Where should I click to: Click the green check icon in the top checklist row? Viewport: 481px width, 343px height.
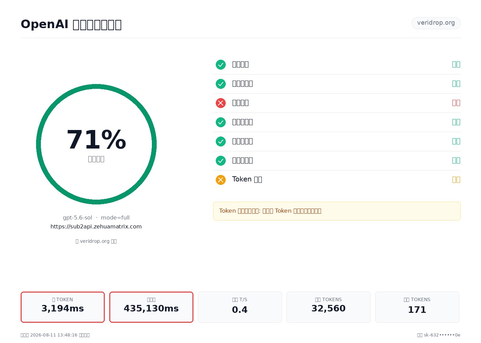pos(221,64)
